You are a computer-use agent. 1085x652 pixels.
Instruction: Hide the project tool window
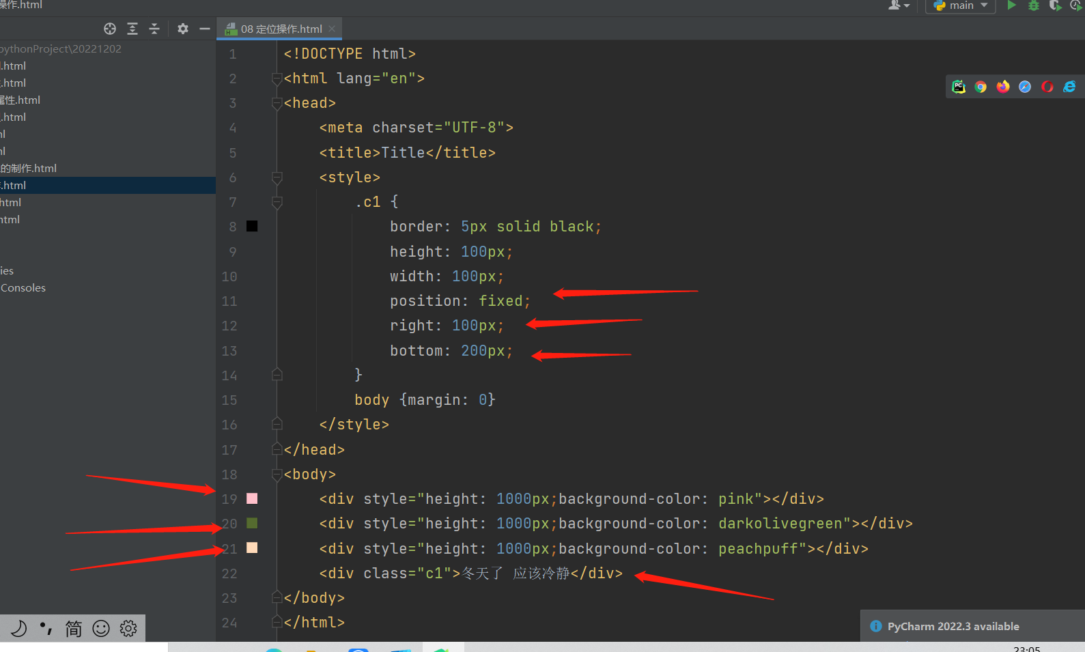204,29
